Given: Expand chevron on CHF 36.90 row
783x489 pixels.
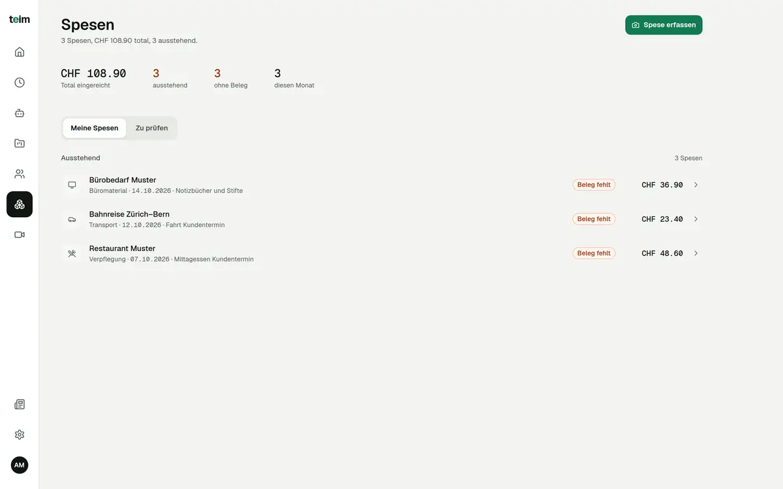Looking at the screenshot, I should (696, 185).
